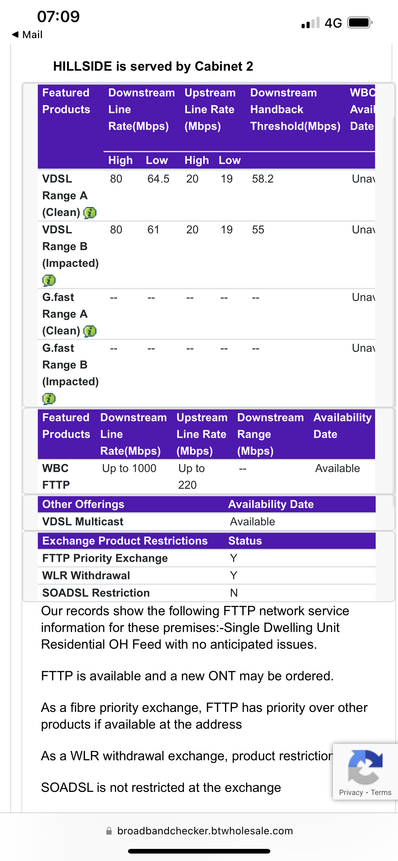Viewport: 398px width, 861px height.
Task: Tap the broadbandchecker.btwholesale.com address field
Action: coord(205,831)
